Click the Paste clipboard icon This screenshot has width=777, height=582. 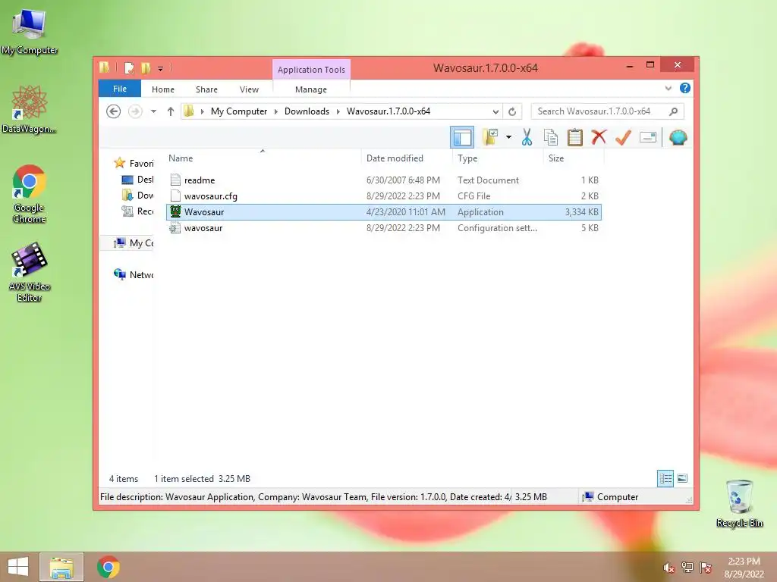point(575,137)
